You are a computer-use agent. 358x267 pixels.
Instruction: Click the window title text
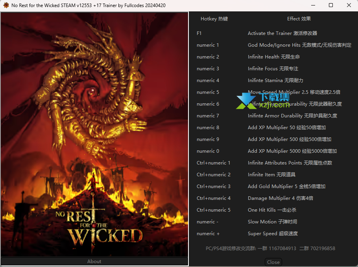pyautogui.click(x=89, y=5)
